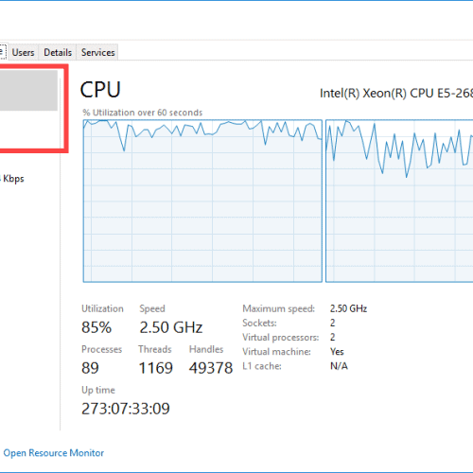Click the 85% utilization value
This screenshot has height=473, width=473.
point(96,327)
